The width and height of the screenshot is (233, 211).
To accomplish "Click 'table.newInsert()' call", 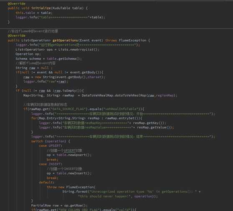I will coord(73,173).
